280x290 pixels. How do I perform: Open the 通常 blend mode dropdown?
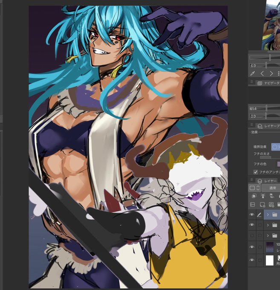[x=271, y=188]
